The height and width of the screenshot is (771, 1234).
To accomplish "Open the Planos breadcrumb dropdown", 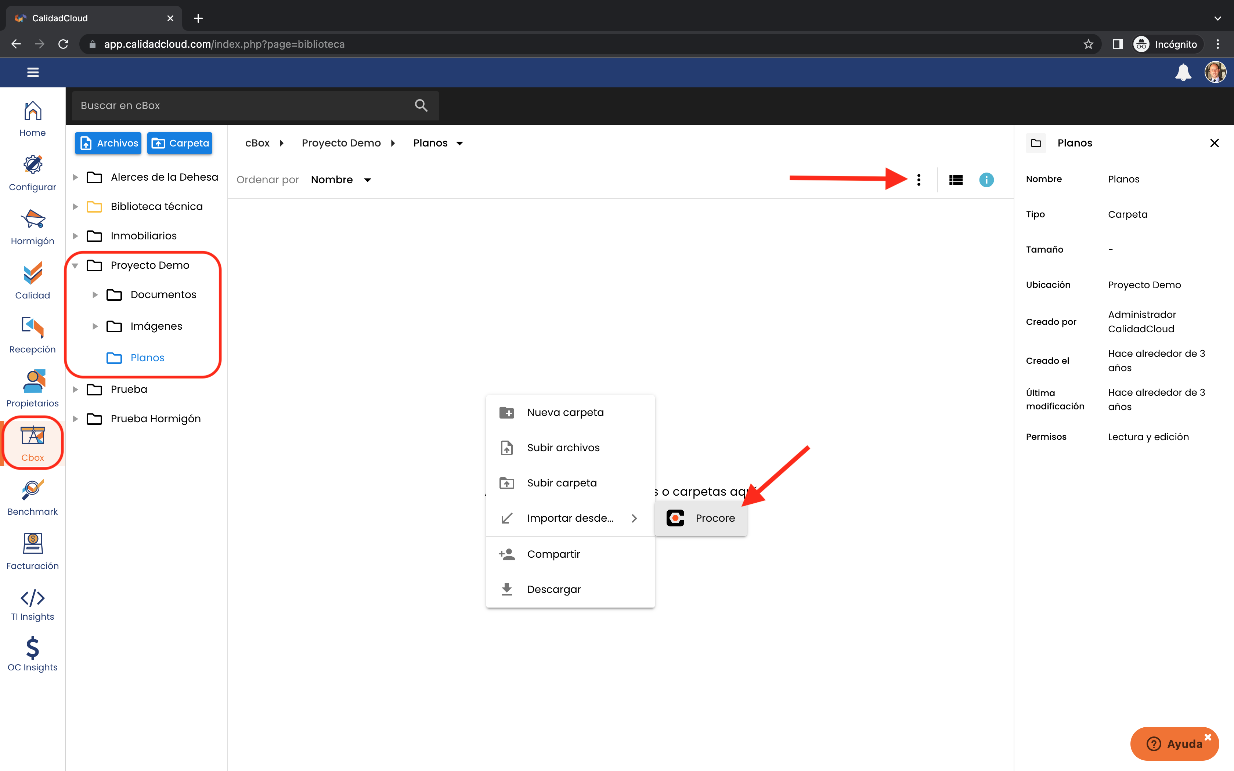I will pyautogui.click(x=459, y=143).
